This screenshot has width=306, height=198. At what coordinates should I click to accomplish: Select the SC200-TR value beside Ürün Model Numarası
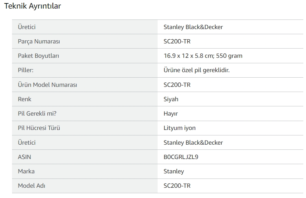(177, 85)
